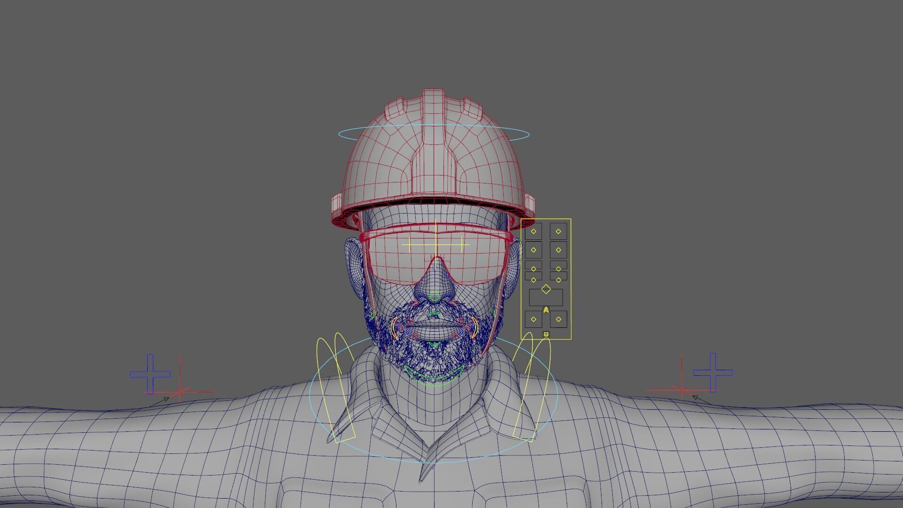Select second-row right diamond in face panel
This screenshot has height=508, width=903.
558,250
